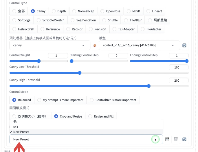Refresh presets list icon
This screenshot has height=152, width=198.
184,139
